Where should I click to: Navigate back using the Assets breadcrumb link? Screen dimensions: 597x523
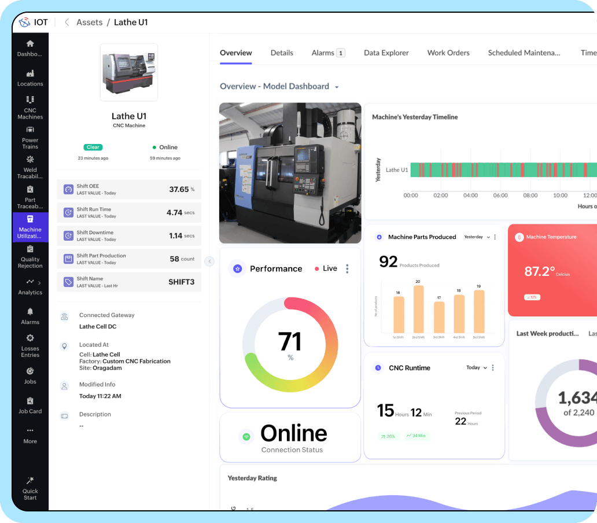tap(89, 22)
